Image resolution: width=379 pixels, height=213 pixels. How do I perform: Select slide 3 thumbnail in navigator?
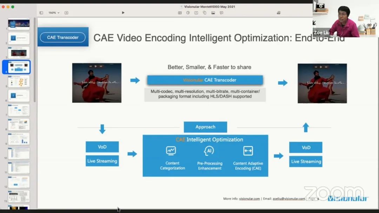point(19,53)
